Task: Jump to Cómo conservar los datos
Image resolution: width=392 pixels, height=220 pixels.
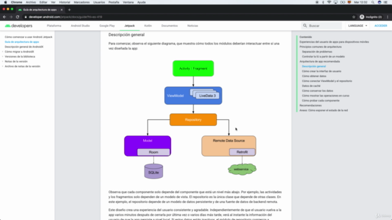Action: (317, 91)
